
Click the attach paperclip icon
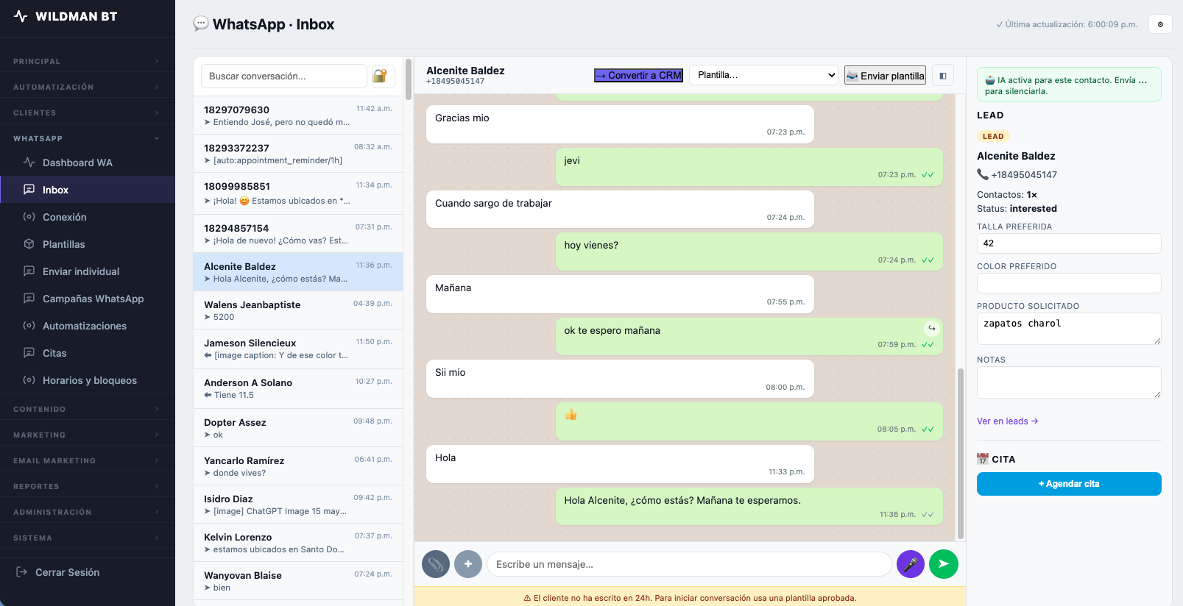point(436,564)
